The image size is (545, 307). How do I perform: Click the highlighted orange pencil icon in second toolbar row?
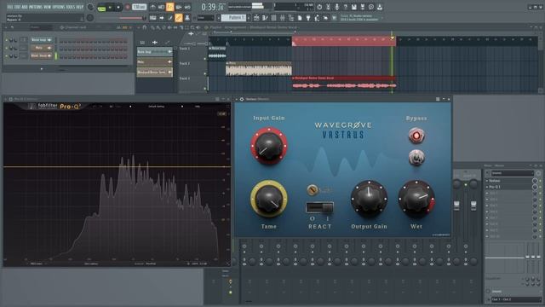pyautogui.click(x=179, y=17)
